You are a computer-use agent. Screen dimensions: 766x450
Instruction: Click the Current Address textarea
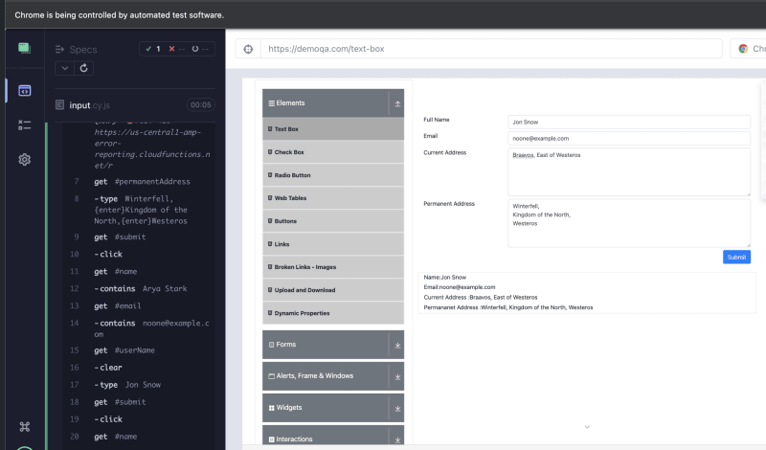629,171
